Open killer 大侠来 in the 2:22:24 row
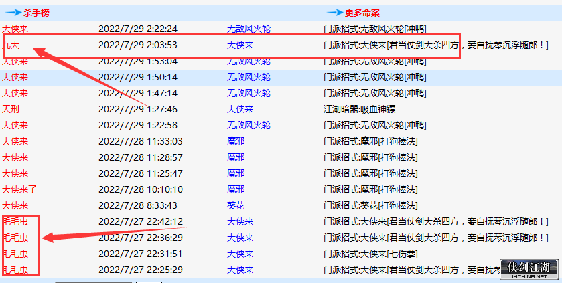 coord(15,29)
